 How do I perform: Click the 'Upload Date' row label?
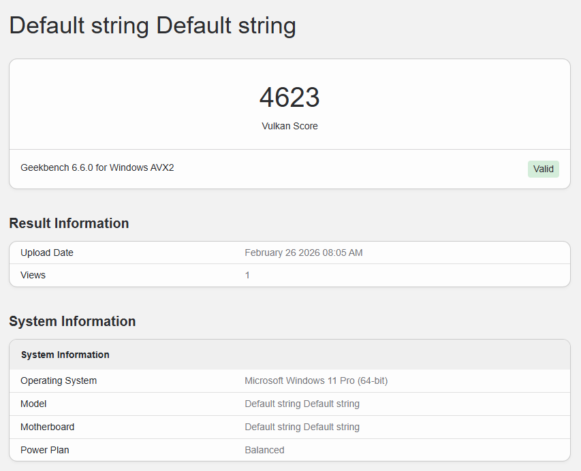point(47,253)
